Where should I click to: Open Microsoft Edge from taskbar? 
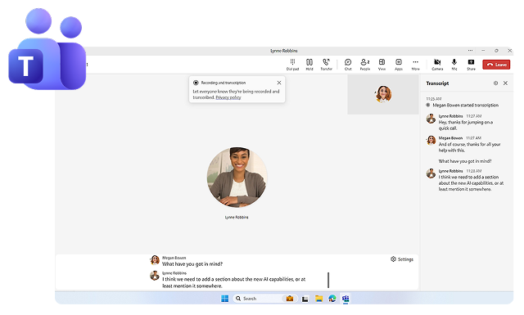coord(332,299)
